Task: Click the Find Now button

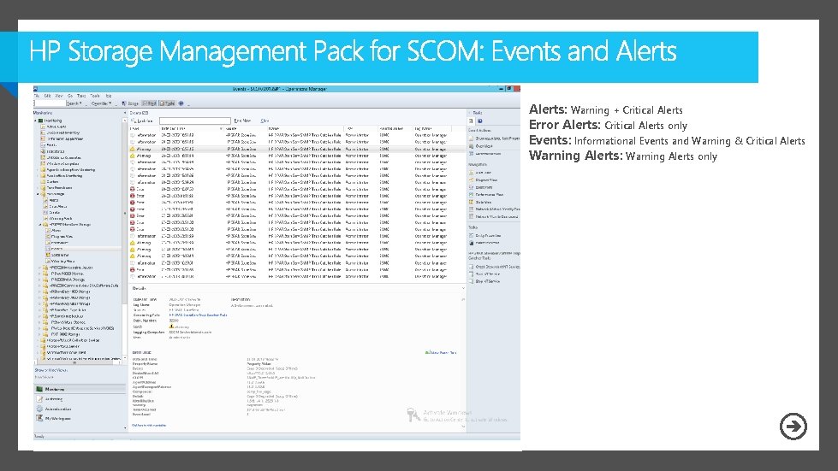Action: (x=242, y=121)
